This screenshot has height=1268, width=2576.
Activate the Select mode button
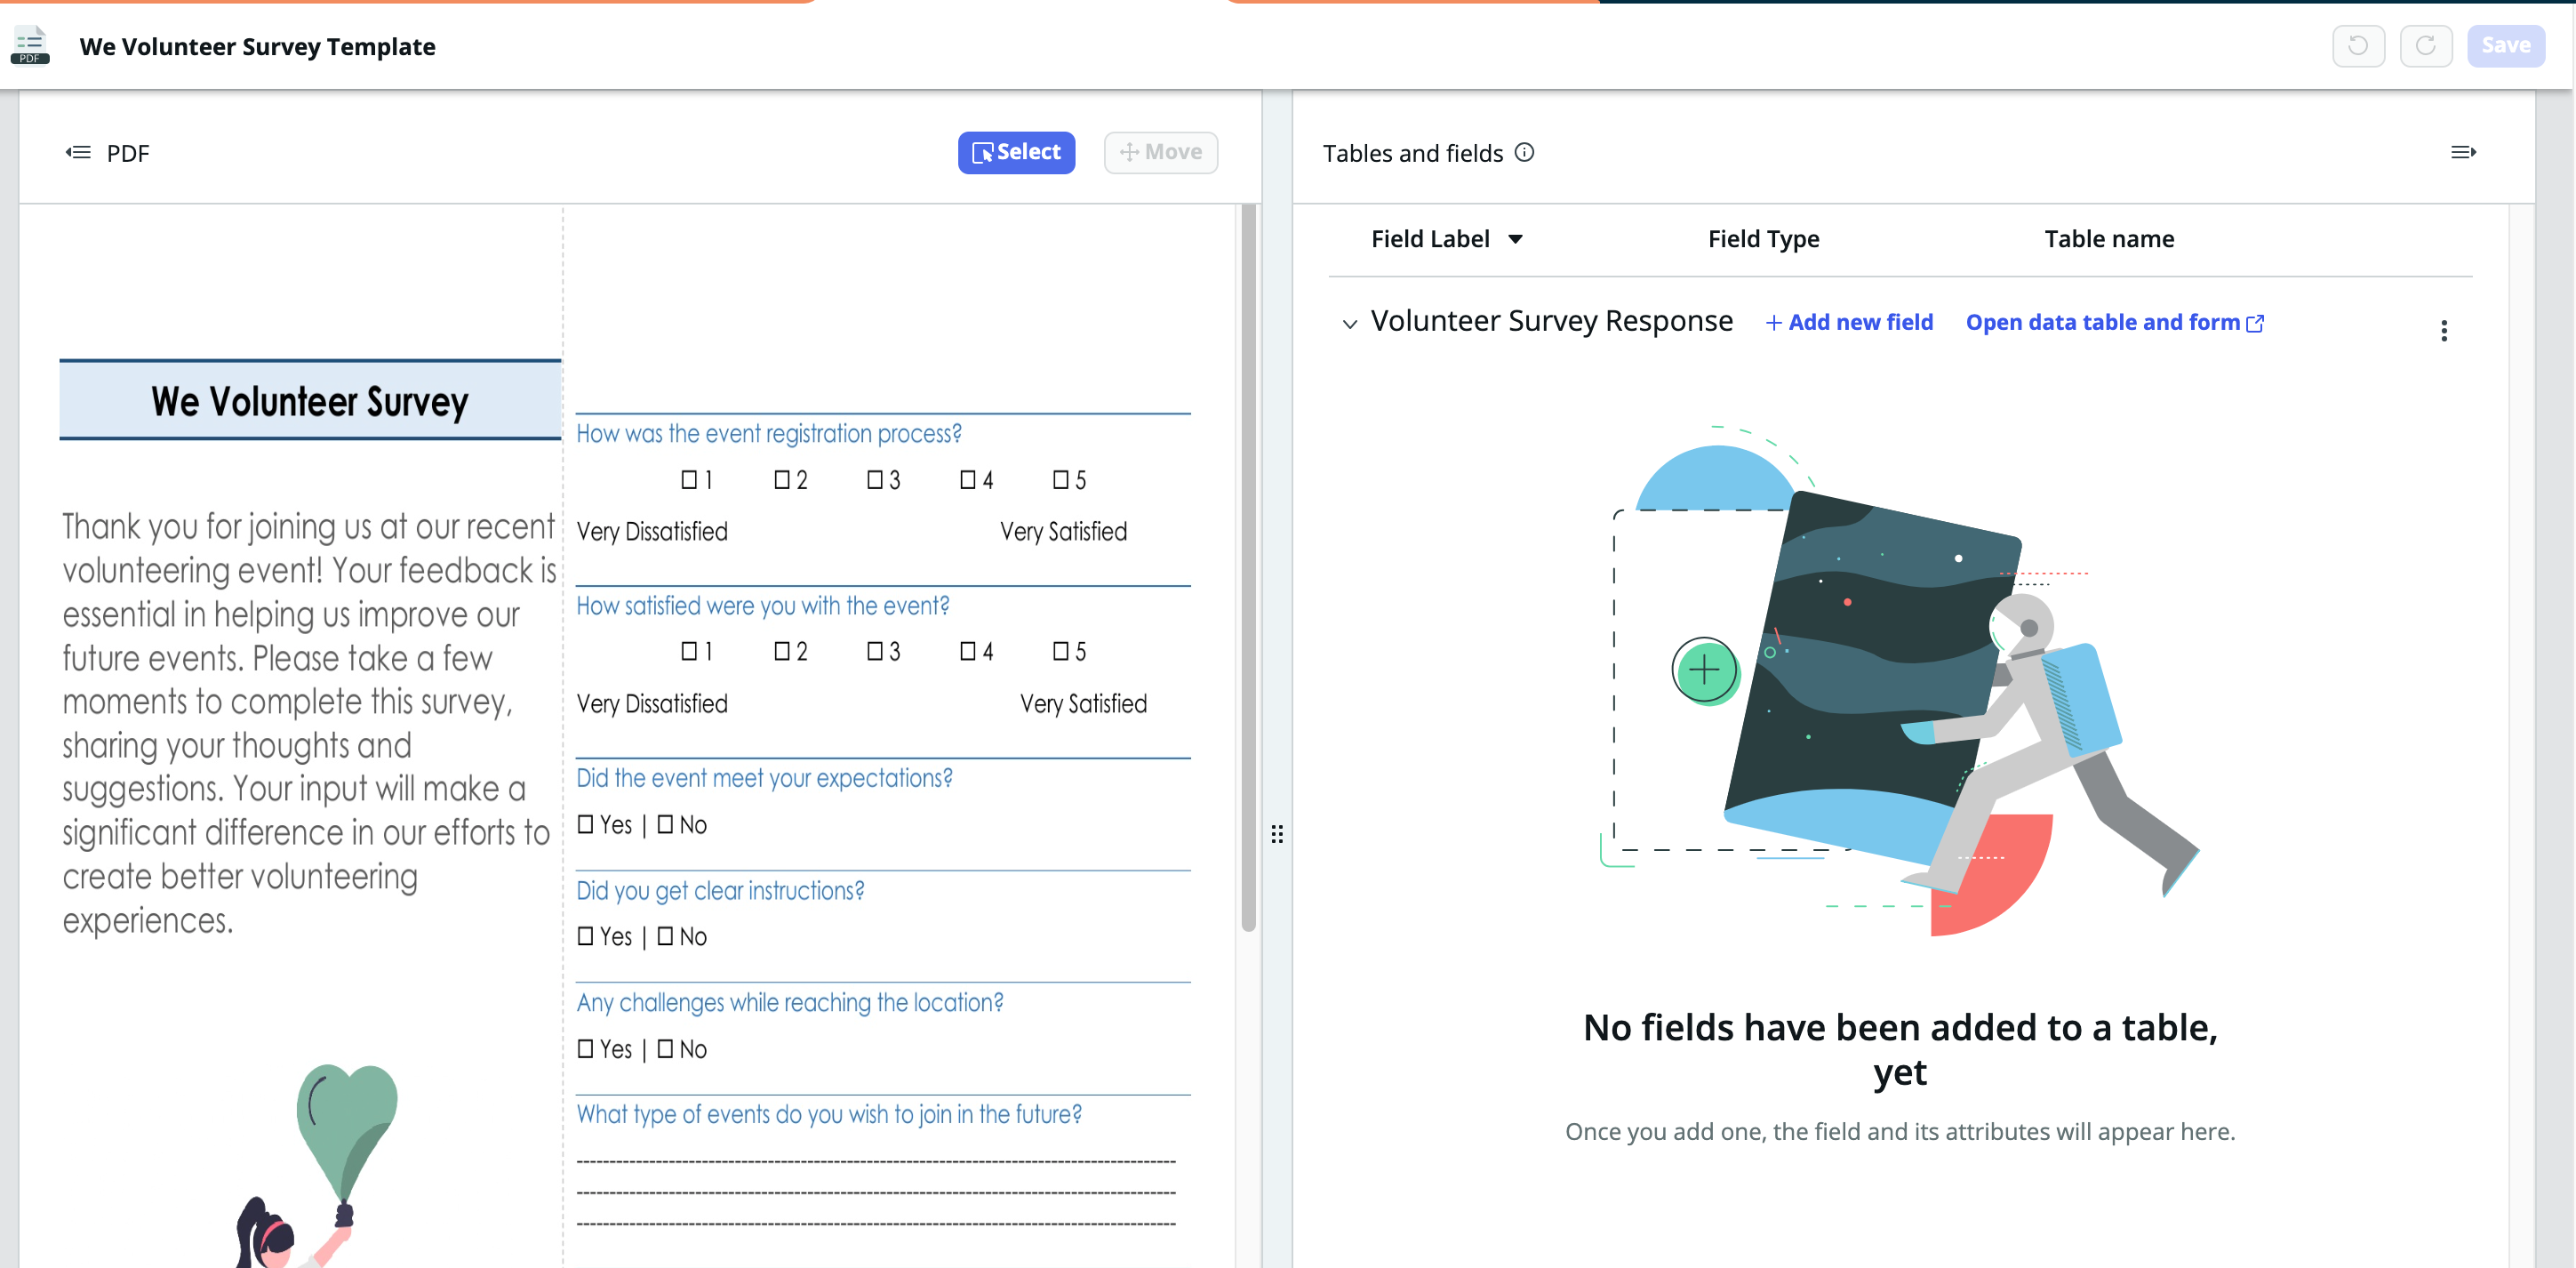1016,152
